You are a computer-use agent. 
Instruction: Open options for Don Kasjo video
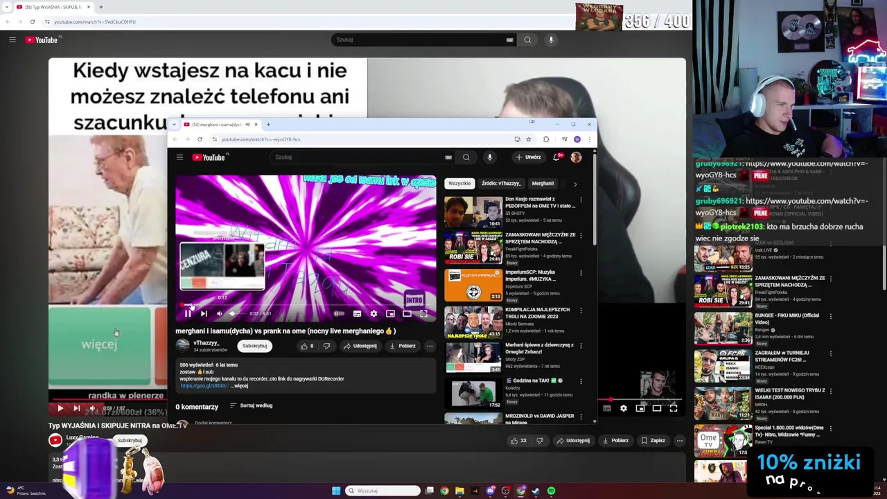coord(581,200)
